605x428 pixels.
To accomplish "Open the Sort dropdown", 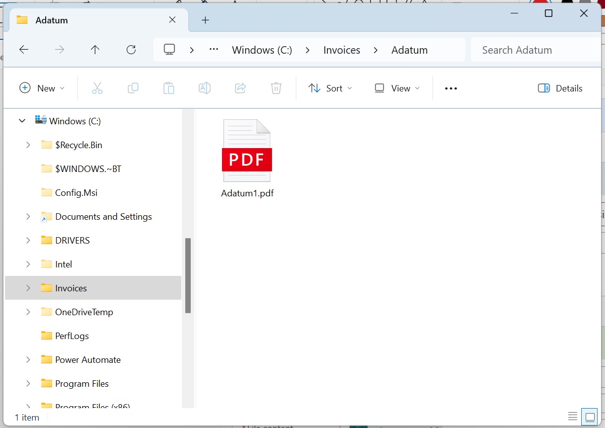I will click(330, 88).
